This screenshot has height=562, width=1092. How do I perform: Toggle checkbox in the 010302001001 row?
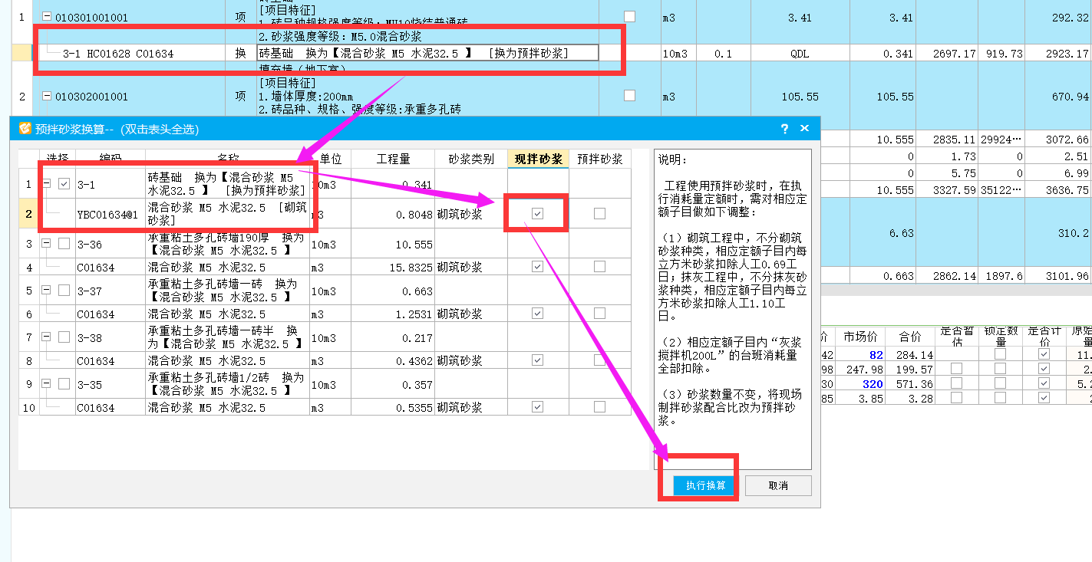click(x=630, y=96)
